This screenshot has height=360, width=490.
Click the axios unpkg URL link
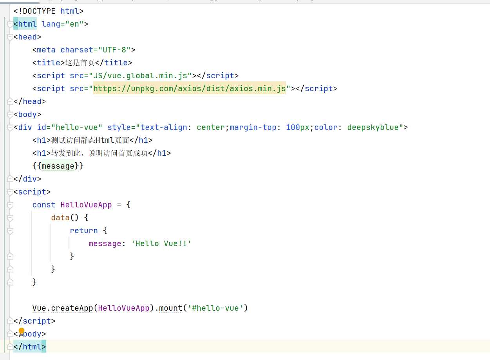point(190,88)
